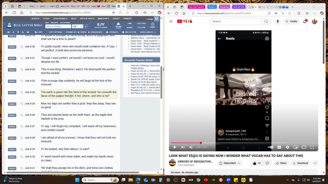The width and height of the screenshot is (328, 184).
Task: Click YouTube search magnifier button
Action: tap(266, 21)
